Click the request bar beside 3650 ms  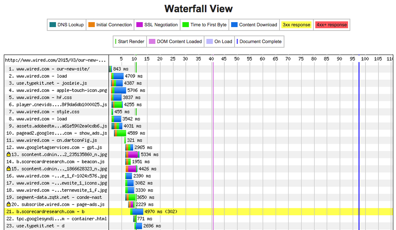click(x=131, y=197)
